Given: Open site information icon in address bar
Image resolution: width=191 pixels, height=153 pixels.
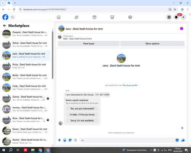Looking at the screenshot, I should [20, 10].
